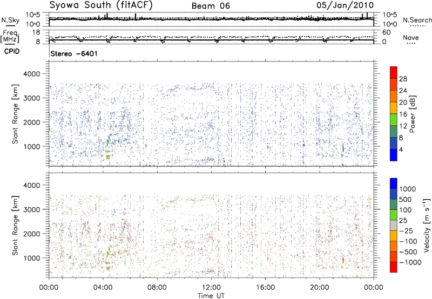Click the '-1000' label on Velocity color bar
Viewport: 432px width, 299px height.
(410, 262)
